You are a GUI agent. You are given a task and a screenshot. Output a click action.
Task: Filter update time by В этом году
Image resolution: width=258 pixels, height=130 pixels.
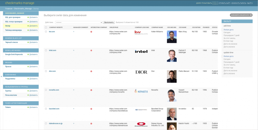click(x=228, y=68)
